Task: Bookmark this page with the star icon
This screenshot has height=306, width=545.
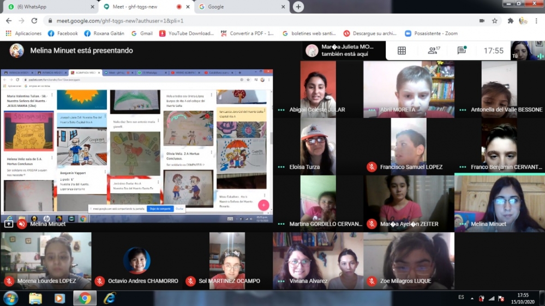Action: (495, 21)
